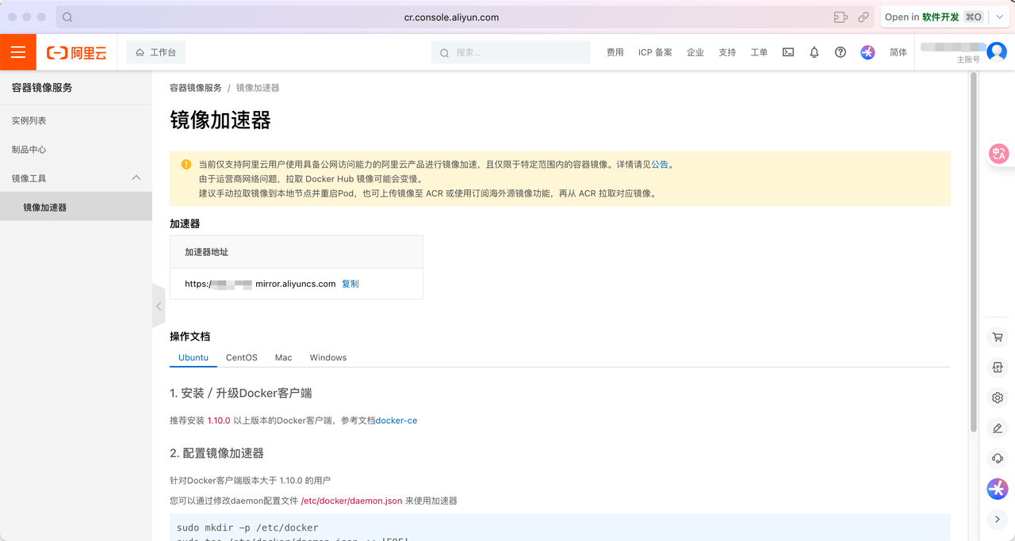Open the user avatar account menu
The width and height of the screenshot is (1015, 541).
pos(997,52)
